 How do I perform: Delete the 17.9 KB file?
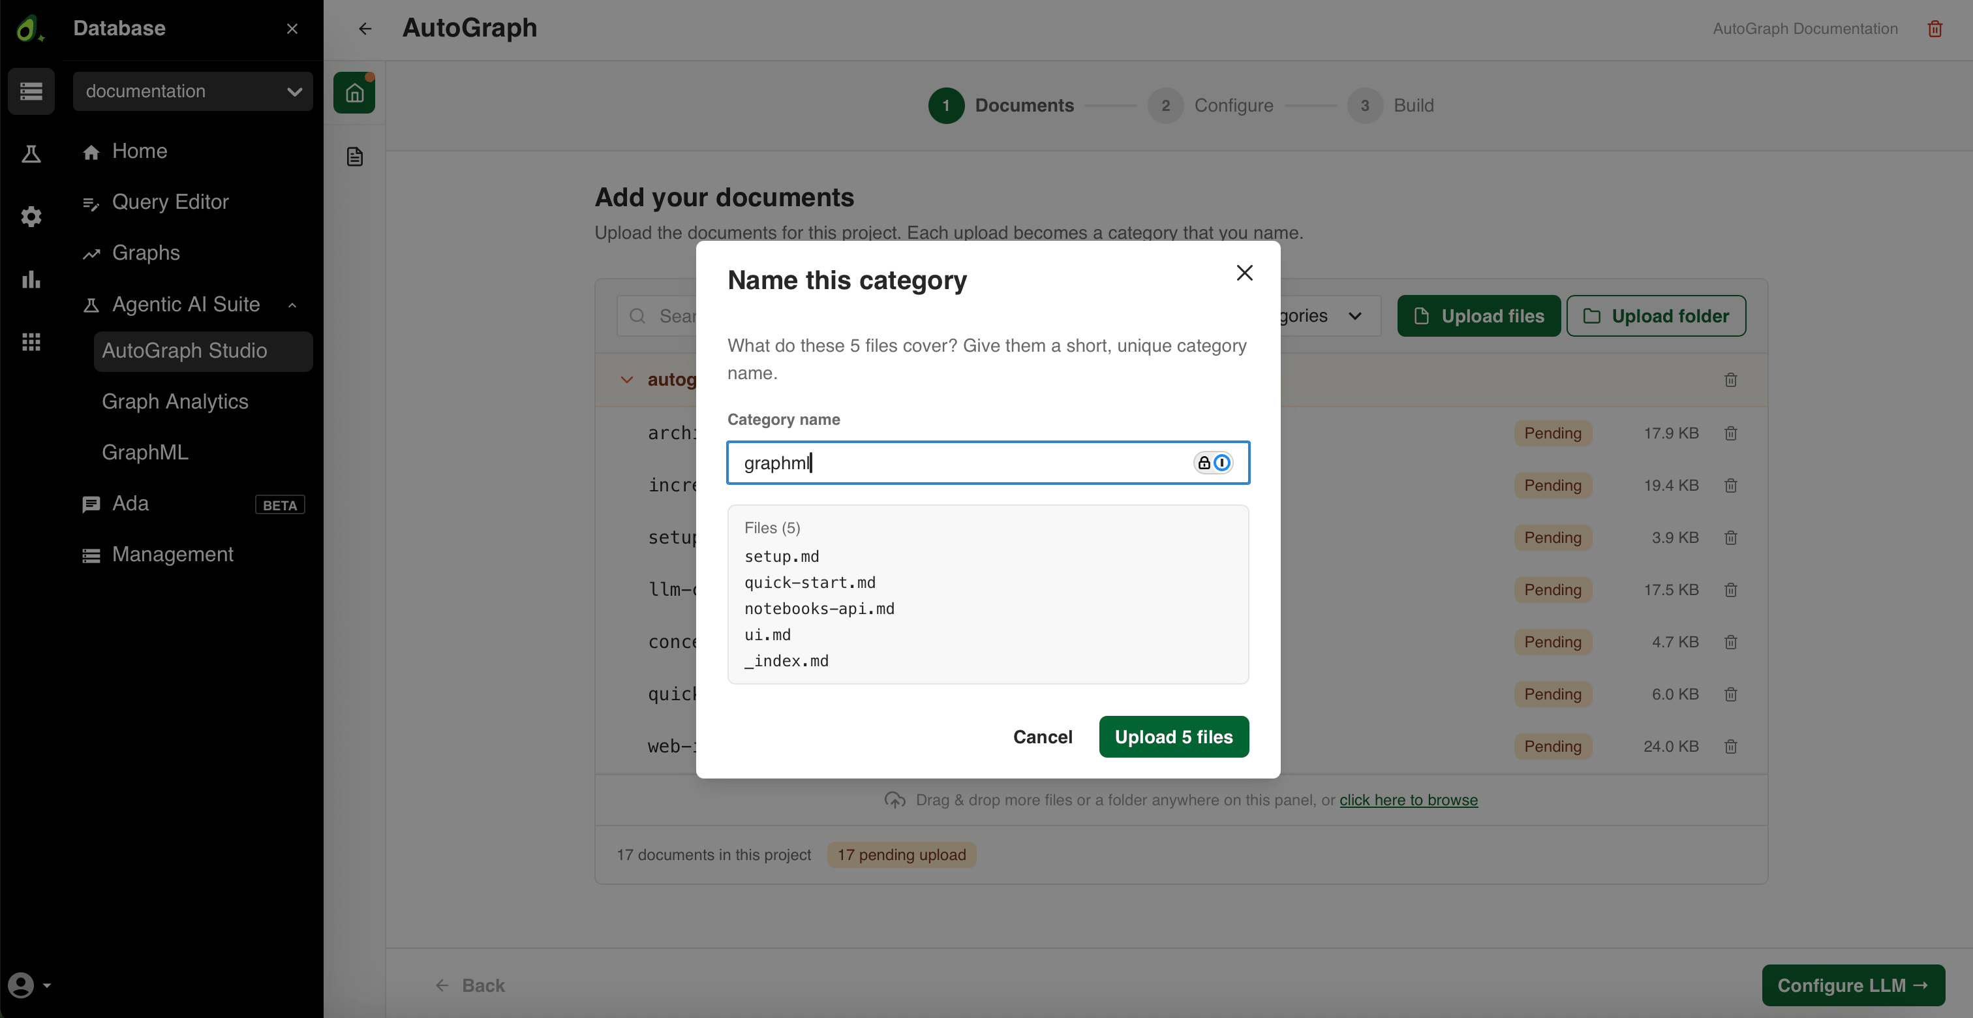tap(1730, 433)
